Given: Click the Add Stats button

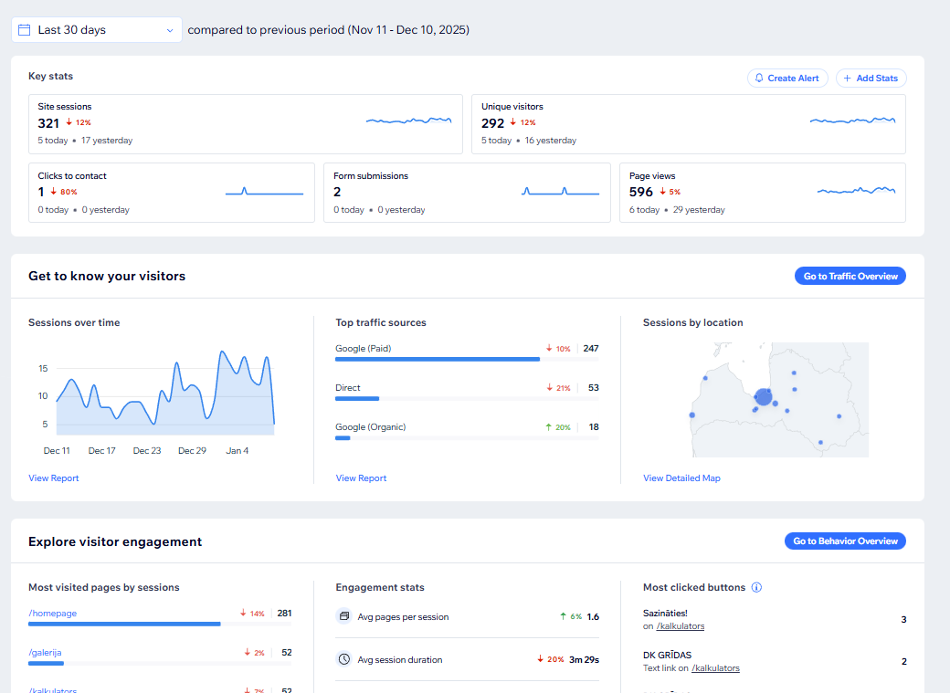Looking at the screenshot, I should [x=871, y=79].
